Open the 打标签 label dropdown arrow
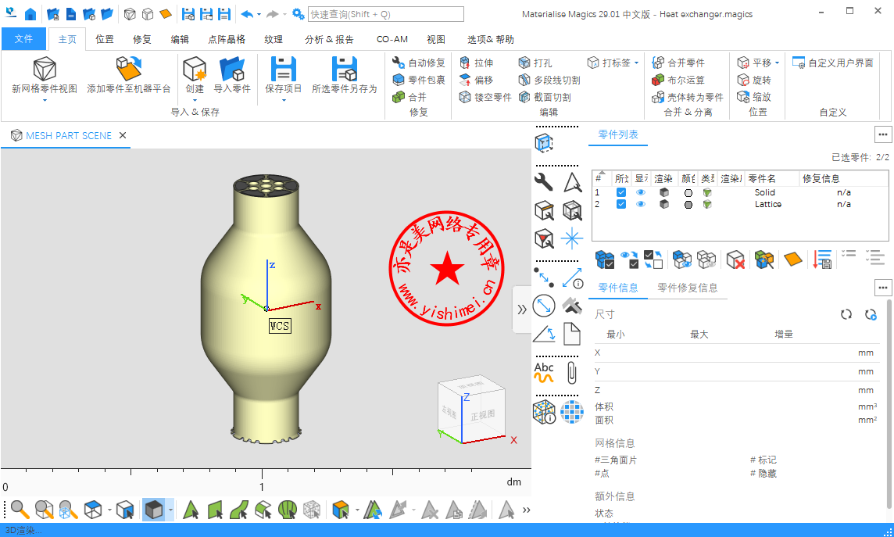The height and width of the screenshot is (537, 894). (x=636, y=63)
